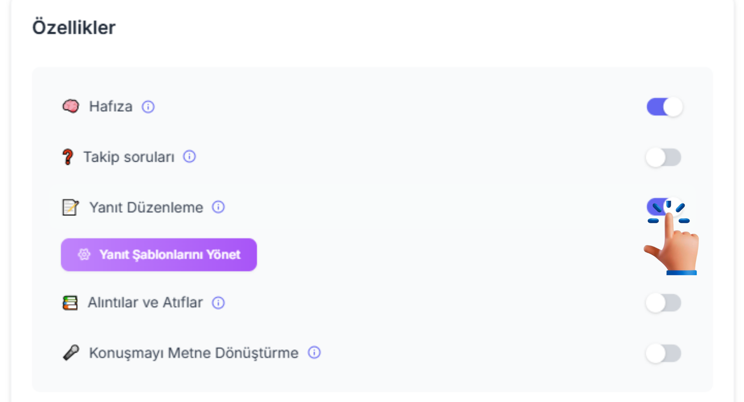This screenshot has height=402, width=744.
Task: Show info for Yanıt Düzenleme
Action: 218,207
